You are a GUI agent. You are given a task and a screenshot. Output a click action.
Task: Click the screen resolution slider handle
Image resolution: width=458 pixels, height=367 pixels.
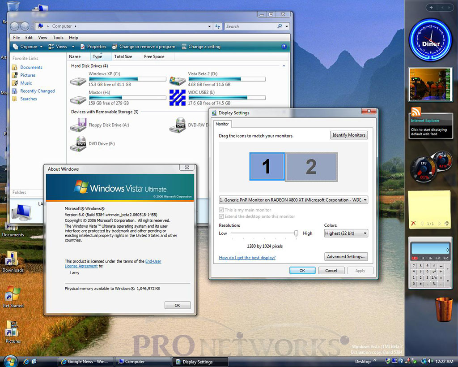(296, 233)
